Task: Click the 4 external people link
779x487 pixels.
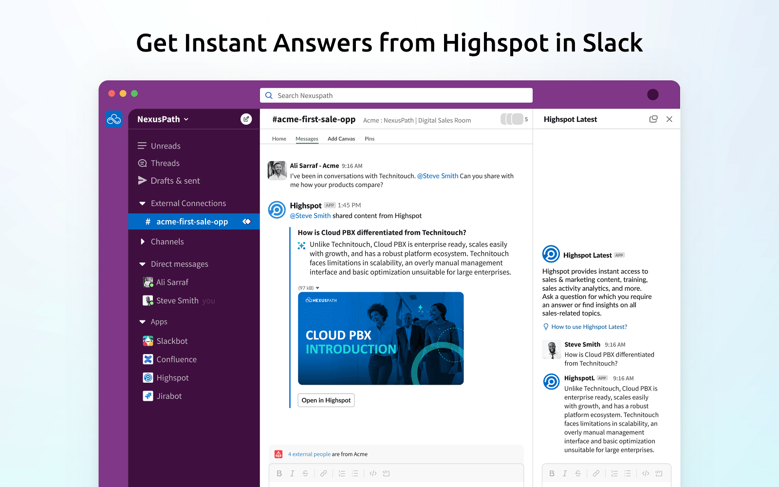Action: 309,454
